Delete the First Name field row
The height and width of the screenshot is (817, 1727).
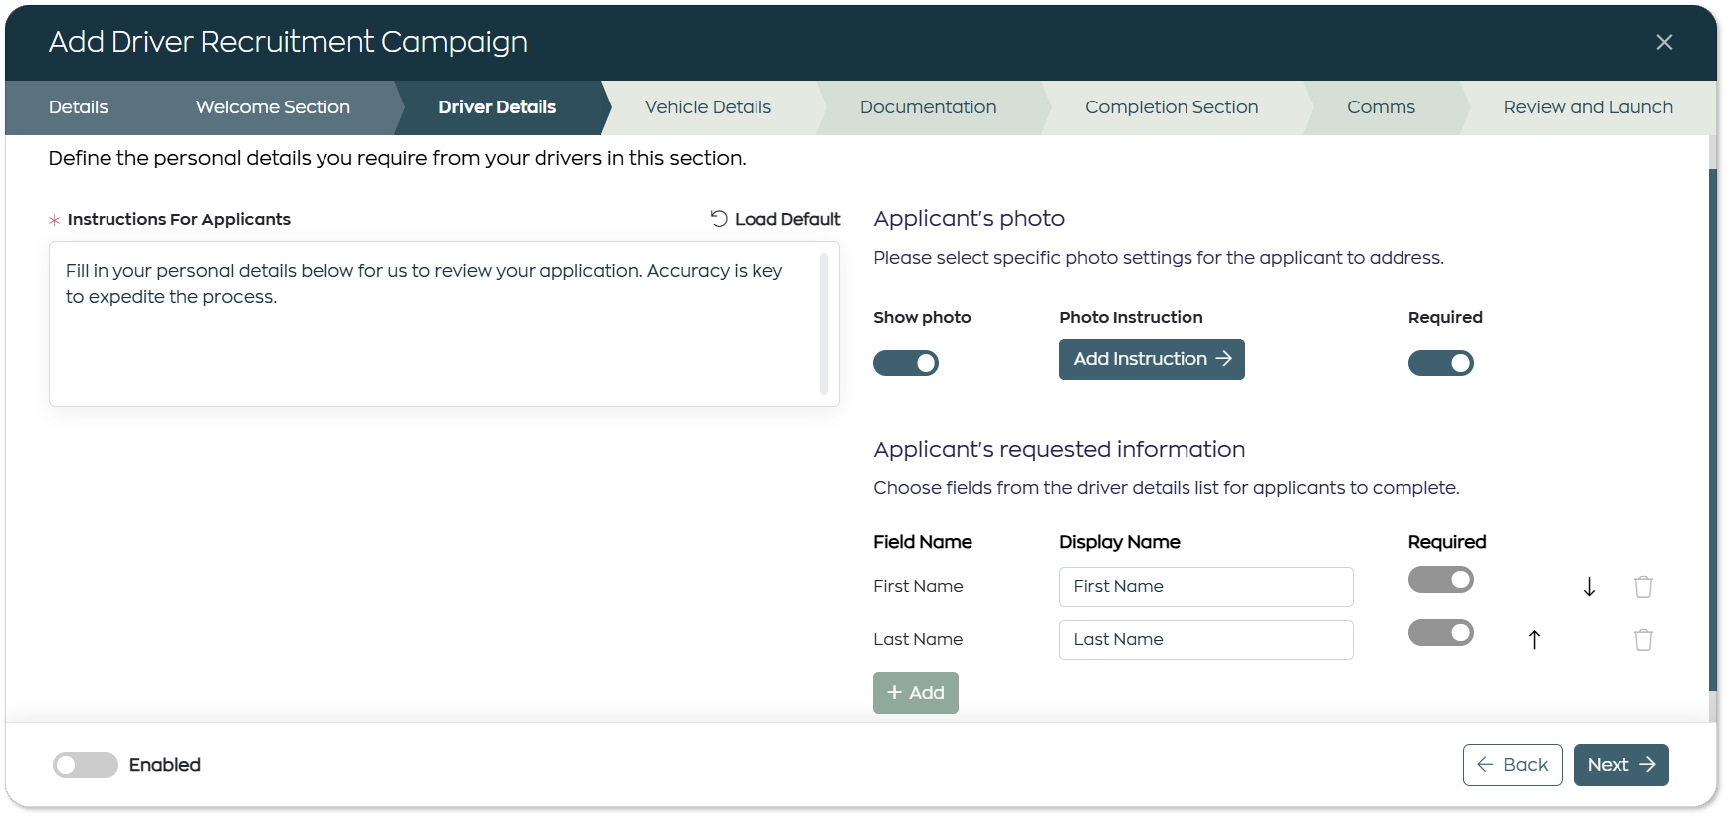click(x=1643, y=587)
